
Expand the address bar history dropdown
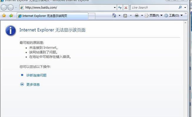(x=115, y=8)
